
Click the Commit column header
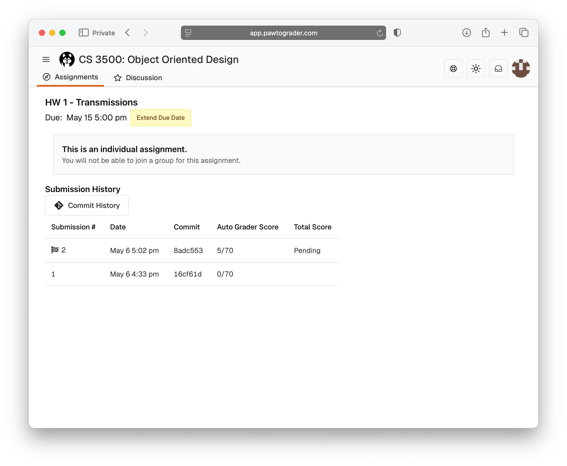click(187, 227)
